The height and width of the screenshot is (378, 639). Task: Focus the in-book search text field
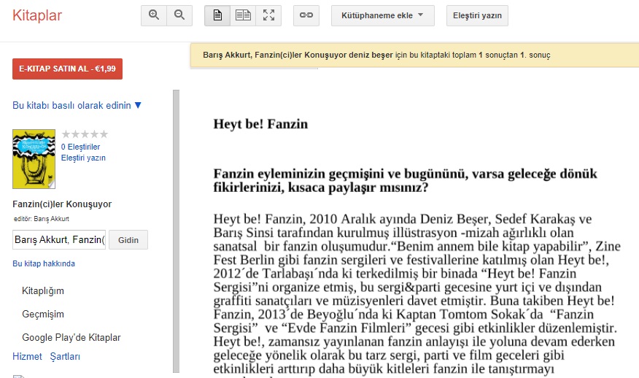59,240
